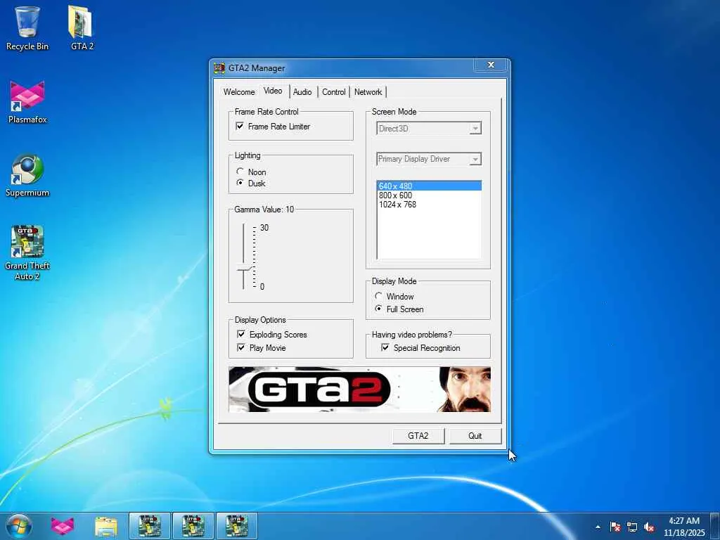
Task: Launch Supermium desktop shortcut
Action: [x=27, y=175]
